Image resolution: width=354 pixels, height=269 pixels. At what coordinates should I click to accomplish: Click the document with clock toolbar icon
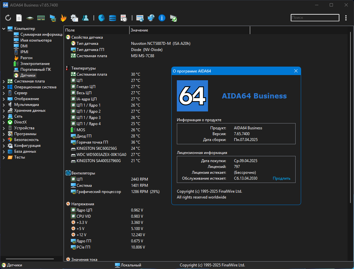click(x=124, y=18)
